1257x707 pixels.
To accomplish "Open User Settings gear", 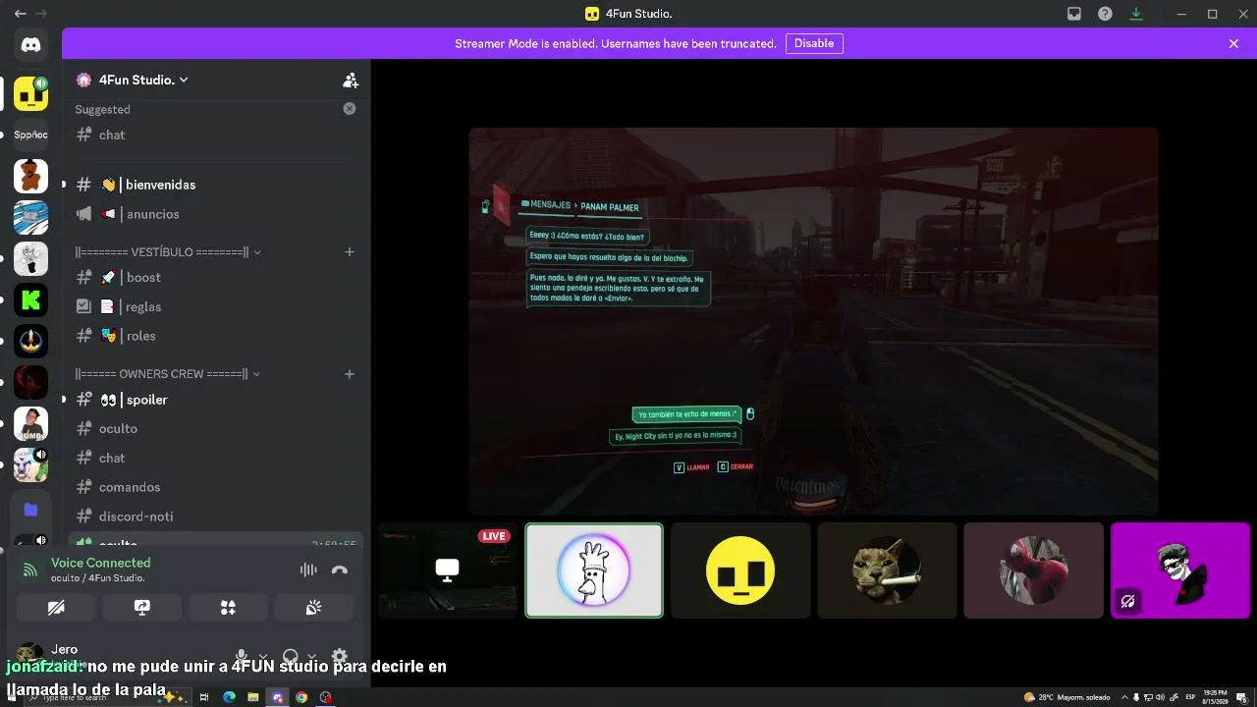I will click(340, 656).
